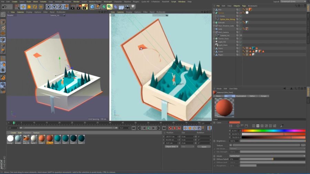Switch to the Assign tab
This screenshot has height=174, width=310.
pyautogui.click(x=263, y=96)
